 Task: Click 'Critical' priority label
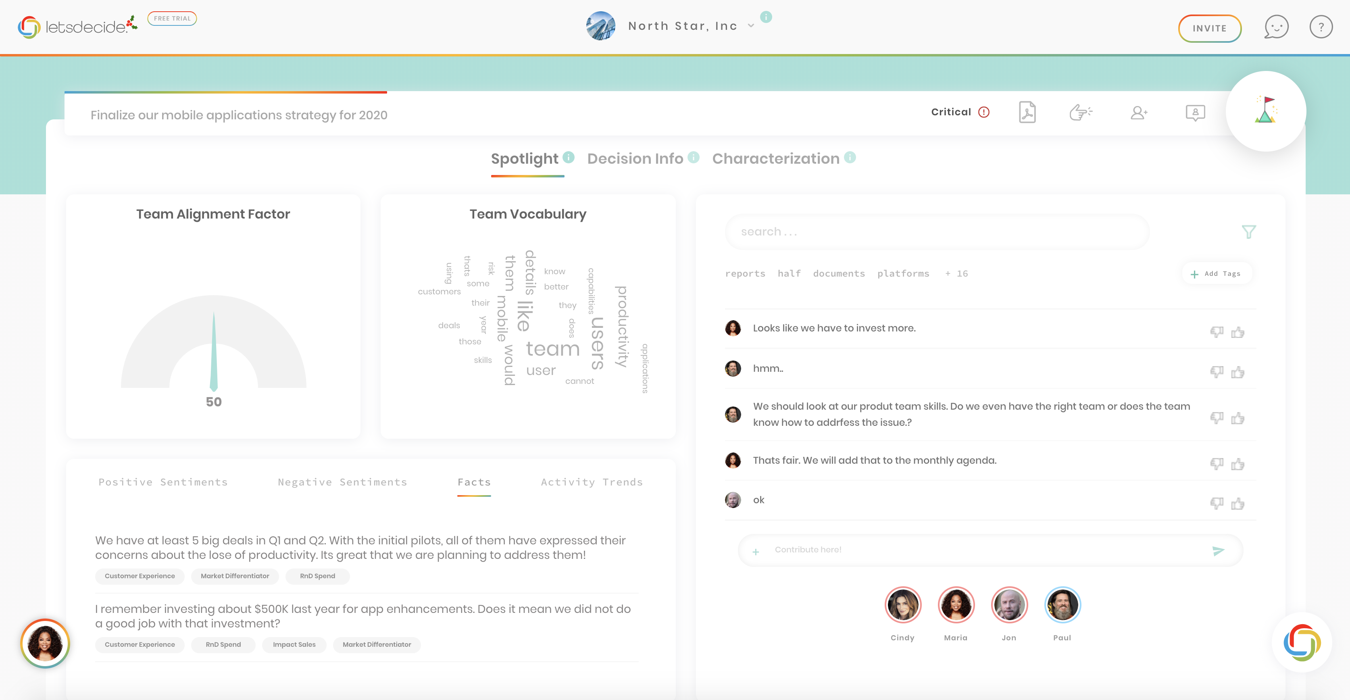951,112
